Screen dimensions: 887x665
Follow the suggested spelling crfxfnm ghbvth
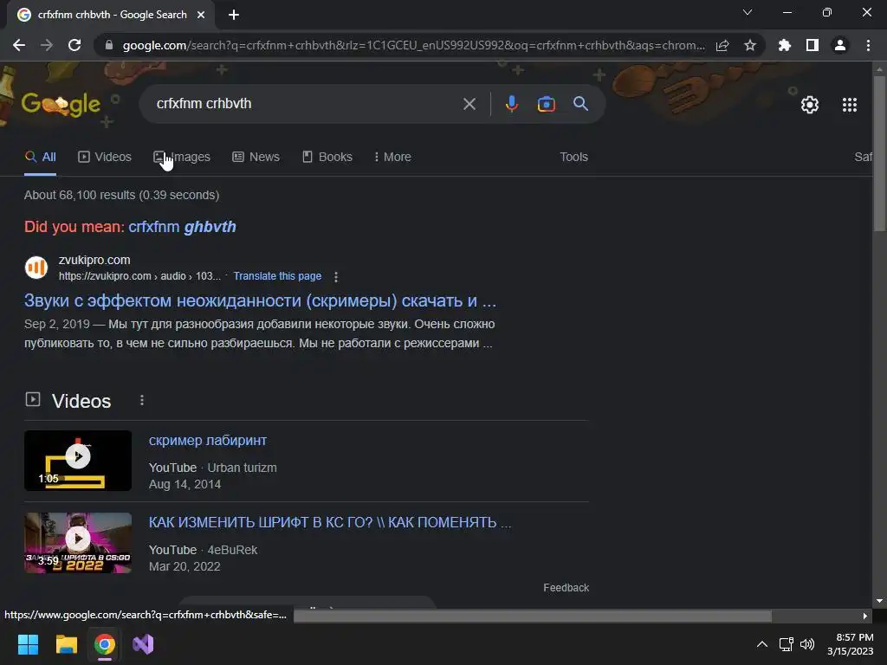point(182,227)
